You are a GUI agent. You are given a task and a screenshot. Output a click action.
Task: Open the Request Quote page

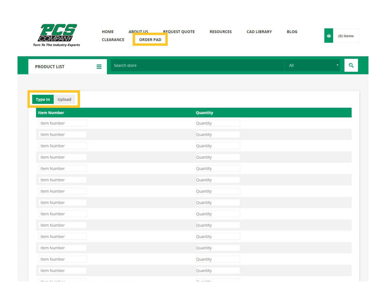pos(179,32)
